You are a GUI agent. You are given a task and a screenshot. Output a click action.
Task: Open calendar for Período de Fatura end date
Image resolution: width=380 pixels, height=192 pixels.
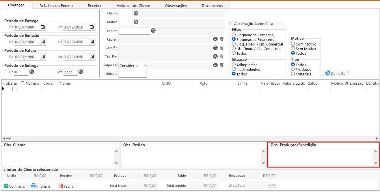92,57
